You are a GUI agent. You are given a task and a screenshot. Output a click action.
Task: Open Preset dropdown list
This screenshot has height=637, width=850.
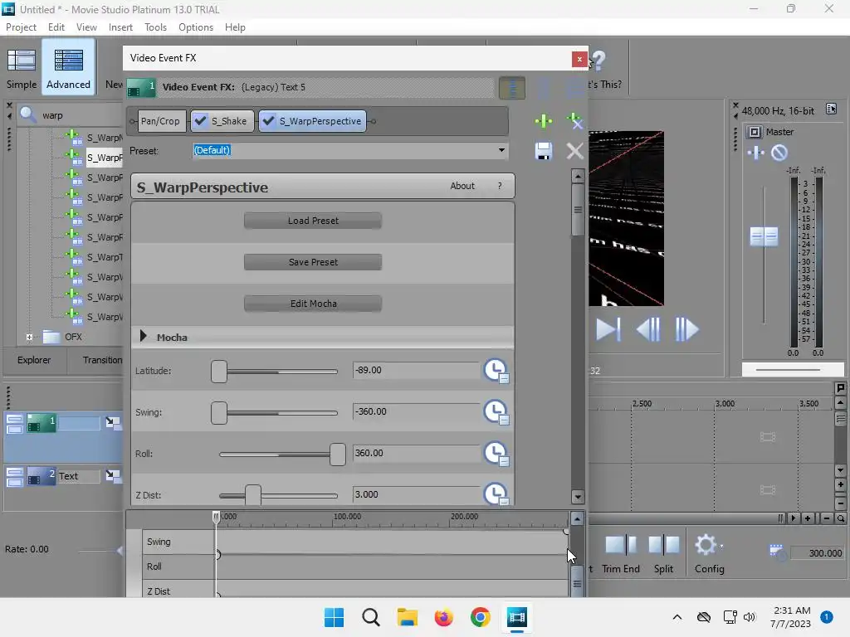click(x=501, y=150)
